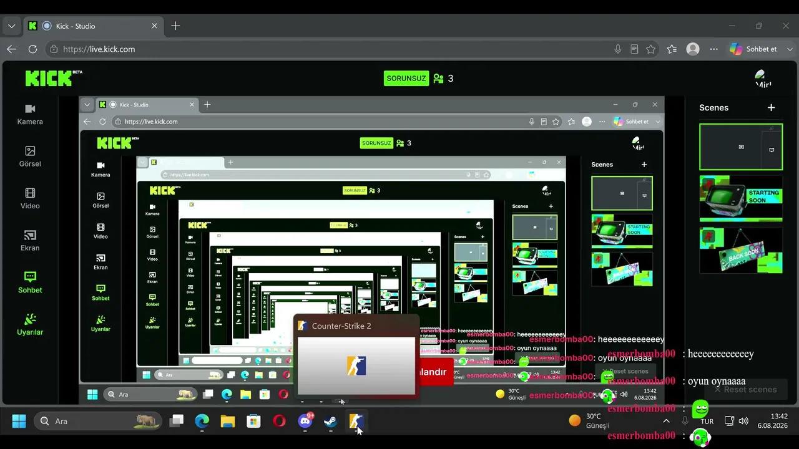Open the Windows Start menu
Screen dimensions: 799x449
pyautogui.click(x=19, y=421)
